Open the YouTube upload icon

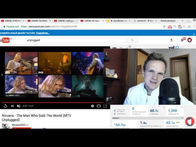pos(171,40)
